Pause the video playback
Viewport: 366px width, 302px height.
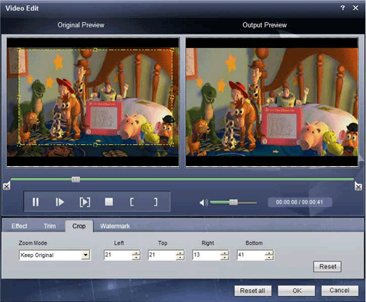coord(36,202)
